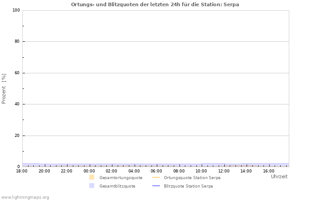The height and width of the screenshot is (200, 311).
Task: Open the www.lightningmaps.org link
Action: click(25, 197)
